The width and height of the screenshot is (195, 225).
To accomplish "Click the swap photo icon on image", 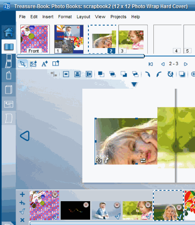I will point(143,161).
